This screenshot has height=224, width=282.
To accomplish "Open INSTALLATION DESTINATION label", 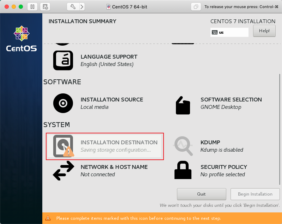I will tap(119, 143).
